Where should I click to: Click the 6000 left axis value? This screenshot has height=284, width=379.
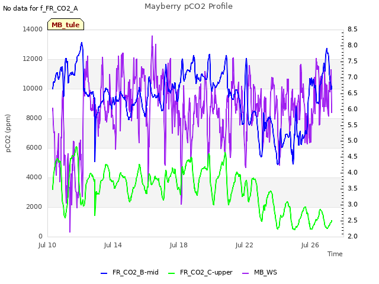(x=34, y=147)
